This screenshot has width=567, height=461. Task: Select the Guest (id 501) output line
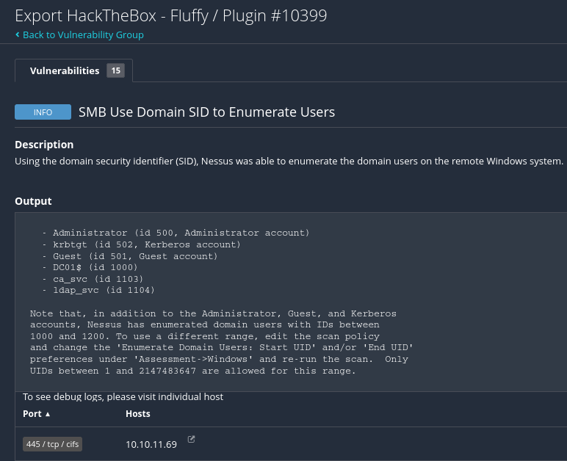pyautogui.click(x=130, y=256)
